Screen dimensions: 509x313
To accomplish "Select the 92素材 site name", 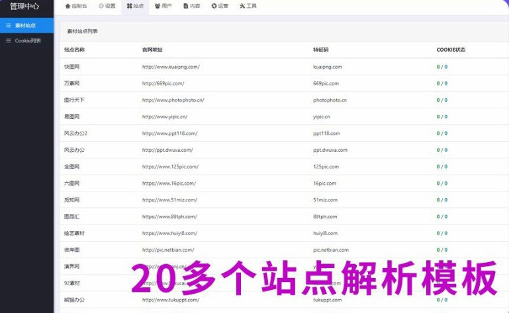I will 72,283.
